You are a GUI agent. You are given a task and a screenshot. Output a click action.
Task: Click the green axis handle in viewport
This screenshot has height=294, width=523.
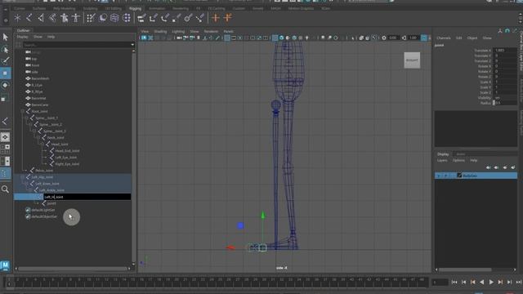(263, 216)
